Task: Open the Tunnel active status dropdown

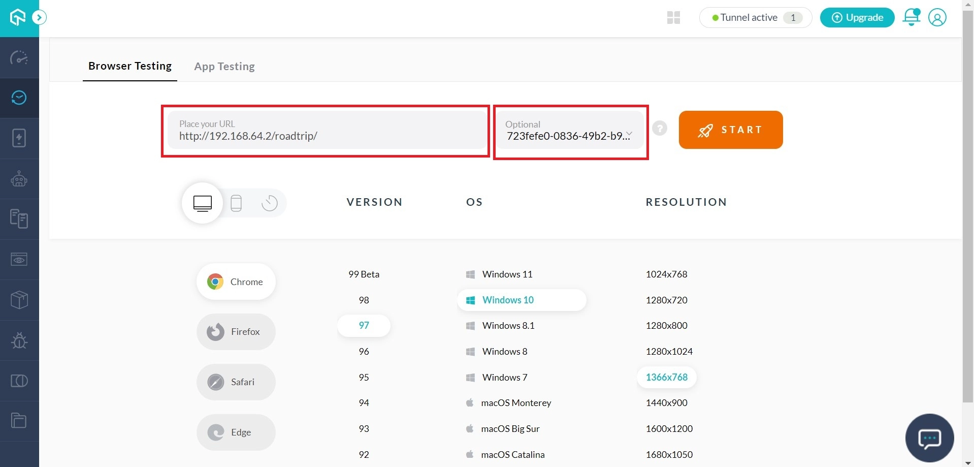Action: (x=755, y=18)
